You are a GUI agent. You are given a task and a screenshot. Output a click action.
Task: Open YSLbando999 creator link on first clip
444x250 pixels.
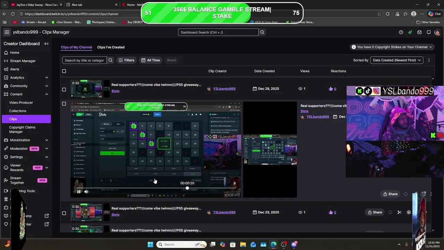point(224,89)
